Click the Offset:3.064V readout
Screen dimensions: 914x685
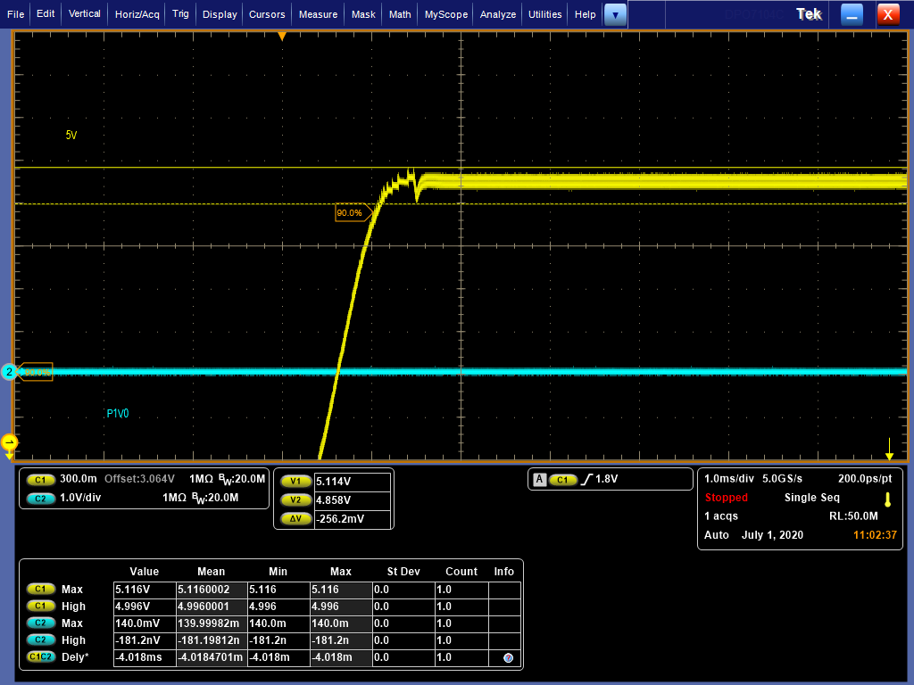139,479
